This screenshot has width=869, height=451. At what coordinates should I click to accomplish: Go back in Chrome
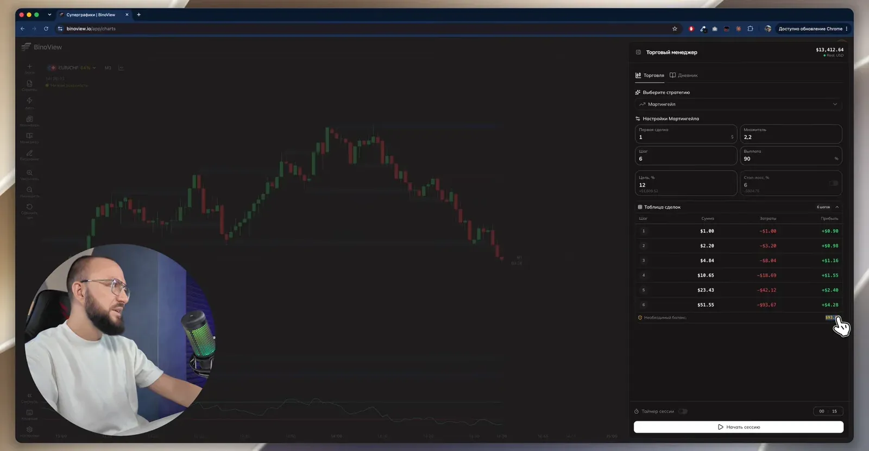tap(22, 29)
